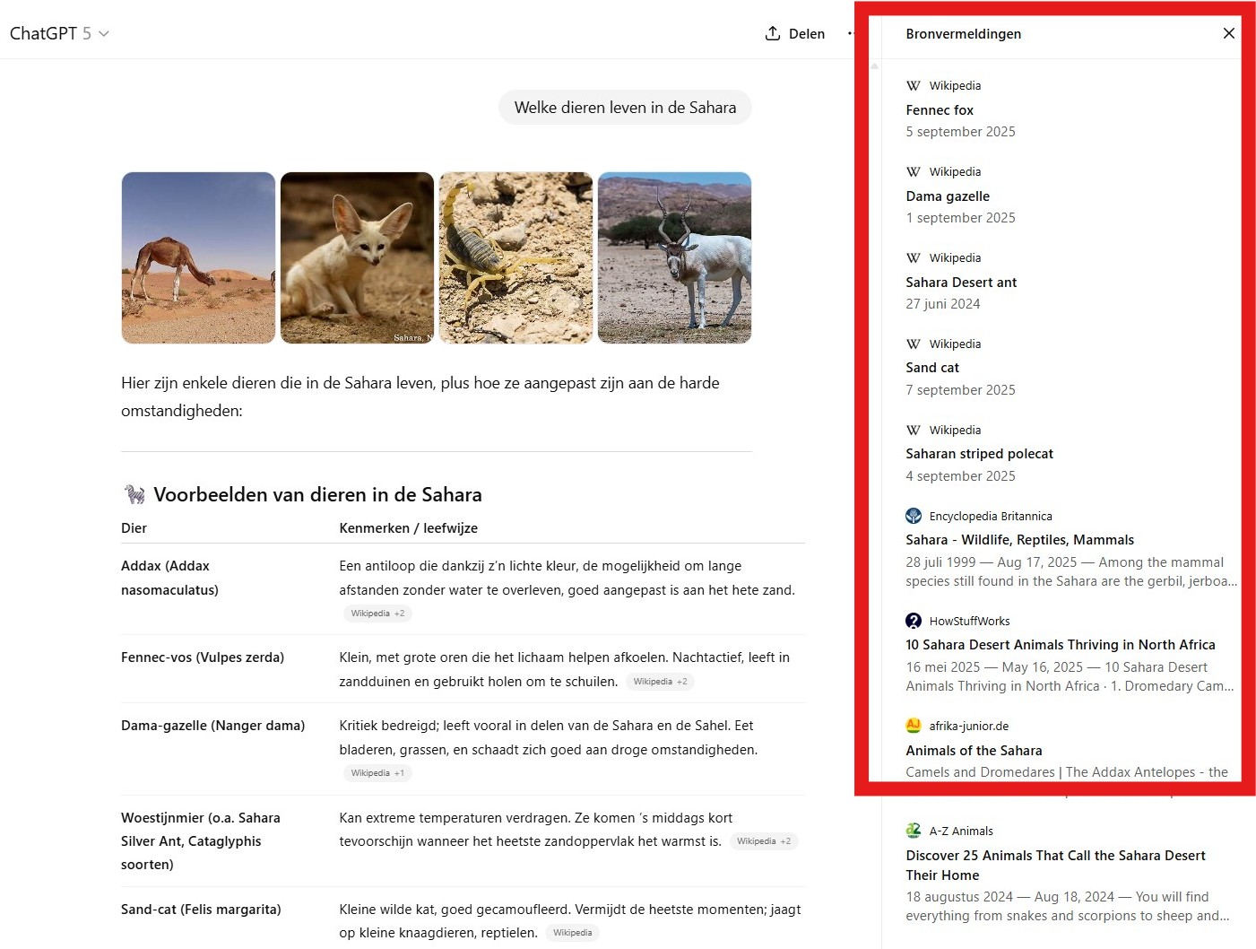The width and height of the screenshot is (1256, 949).
Task: Select the user message 'Welke dieren leven in de Sahara'
Action: pos(625,108)
